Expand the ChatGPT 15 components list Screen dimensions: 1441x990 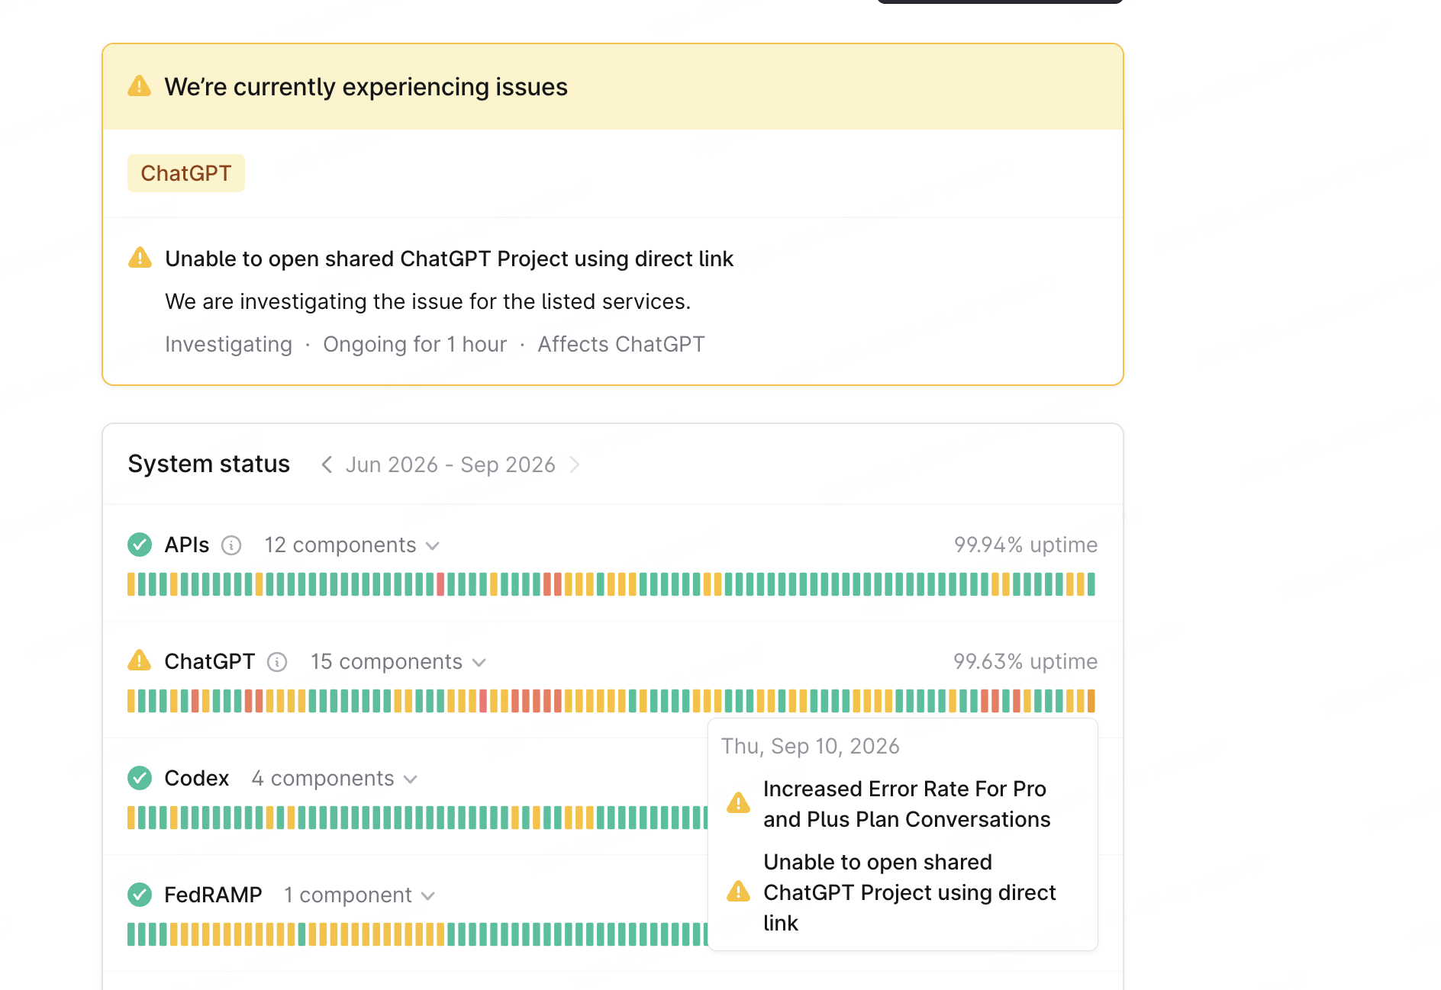click(x=398, y=662)
